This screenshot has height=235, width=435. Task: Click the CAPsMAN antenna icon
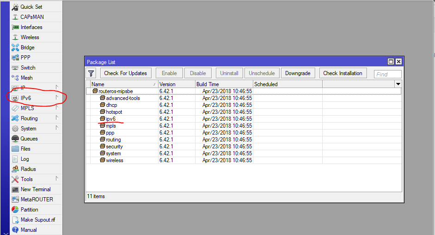(x=15, y=17)
